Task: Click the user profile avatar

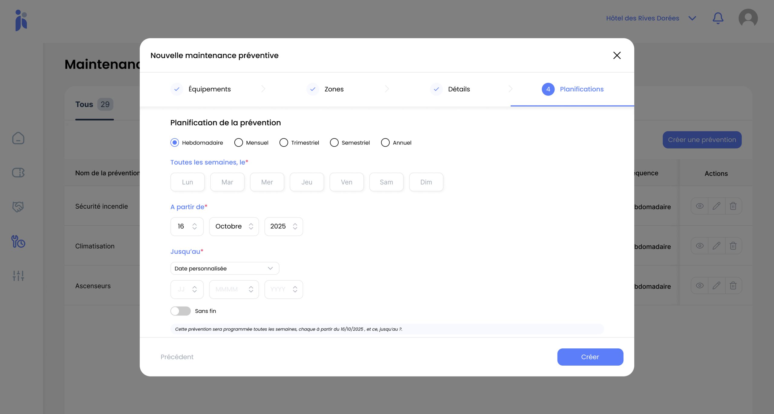Action: 748,18
